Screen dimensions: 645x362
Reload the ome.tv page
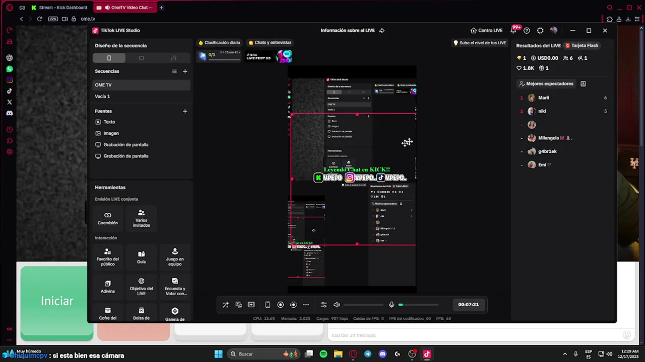pos(39,19)
